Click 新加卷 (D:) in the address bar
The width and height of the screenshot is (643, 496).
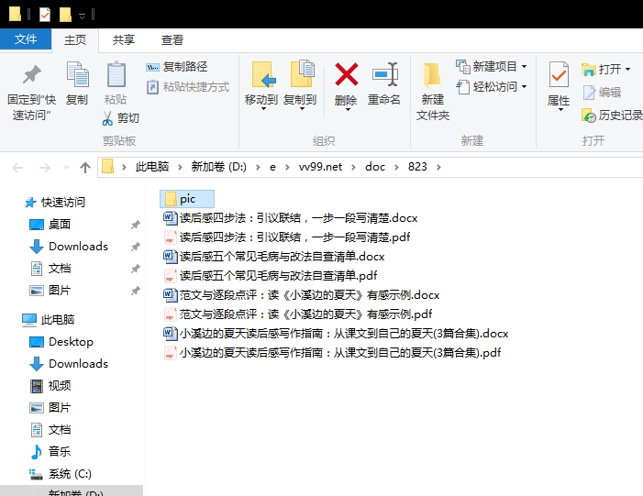click(218, 167)
